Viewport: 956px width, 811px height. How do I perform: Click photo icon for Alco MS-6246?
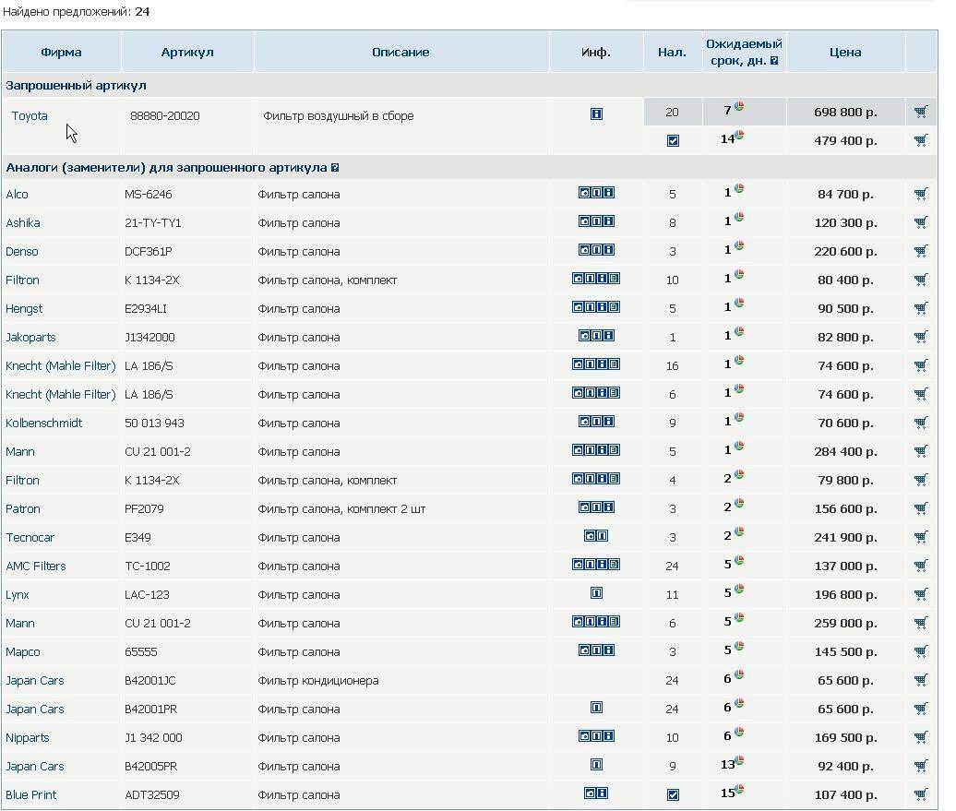click(584, 193)
